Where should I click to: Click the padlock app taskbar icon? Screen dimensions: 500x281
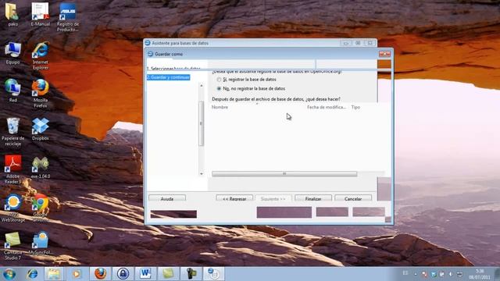point(123,274)
